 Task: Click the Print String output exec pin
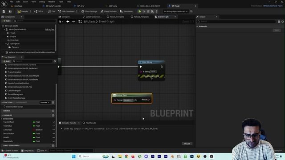[162, 67]
